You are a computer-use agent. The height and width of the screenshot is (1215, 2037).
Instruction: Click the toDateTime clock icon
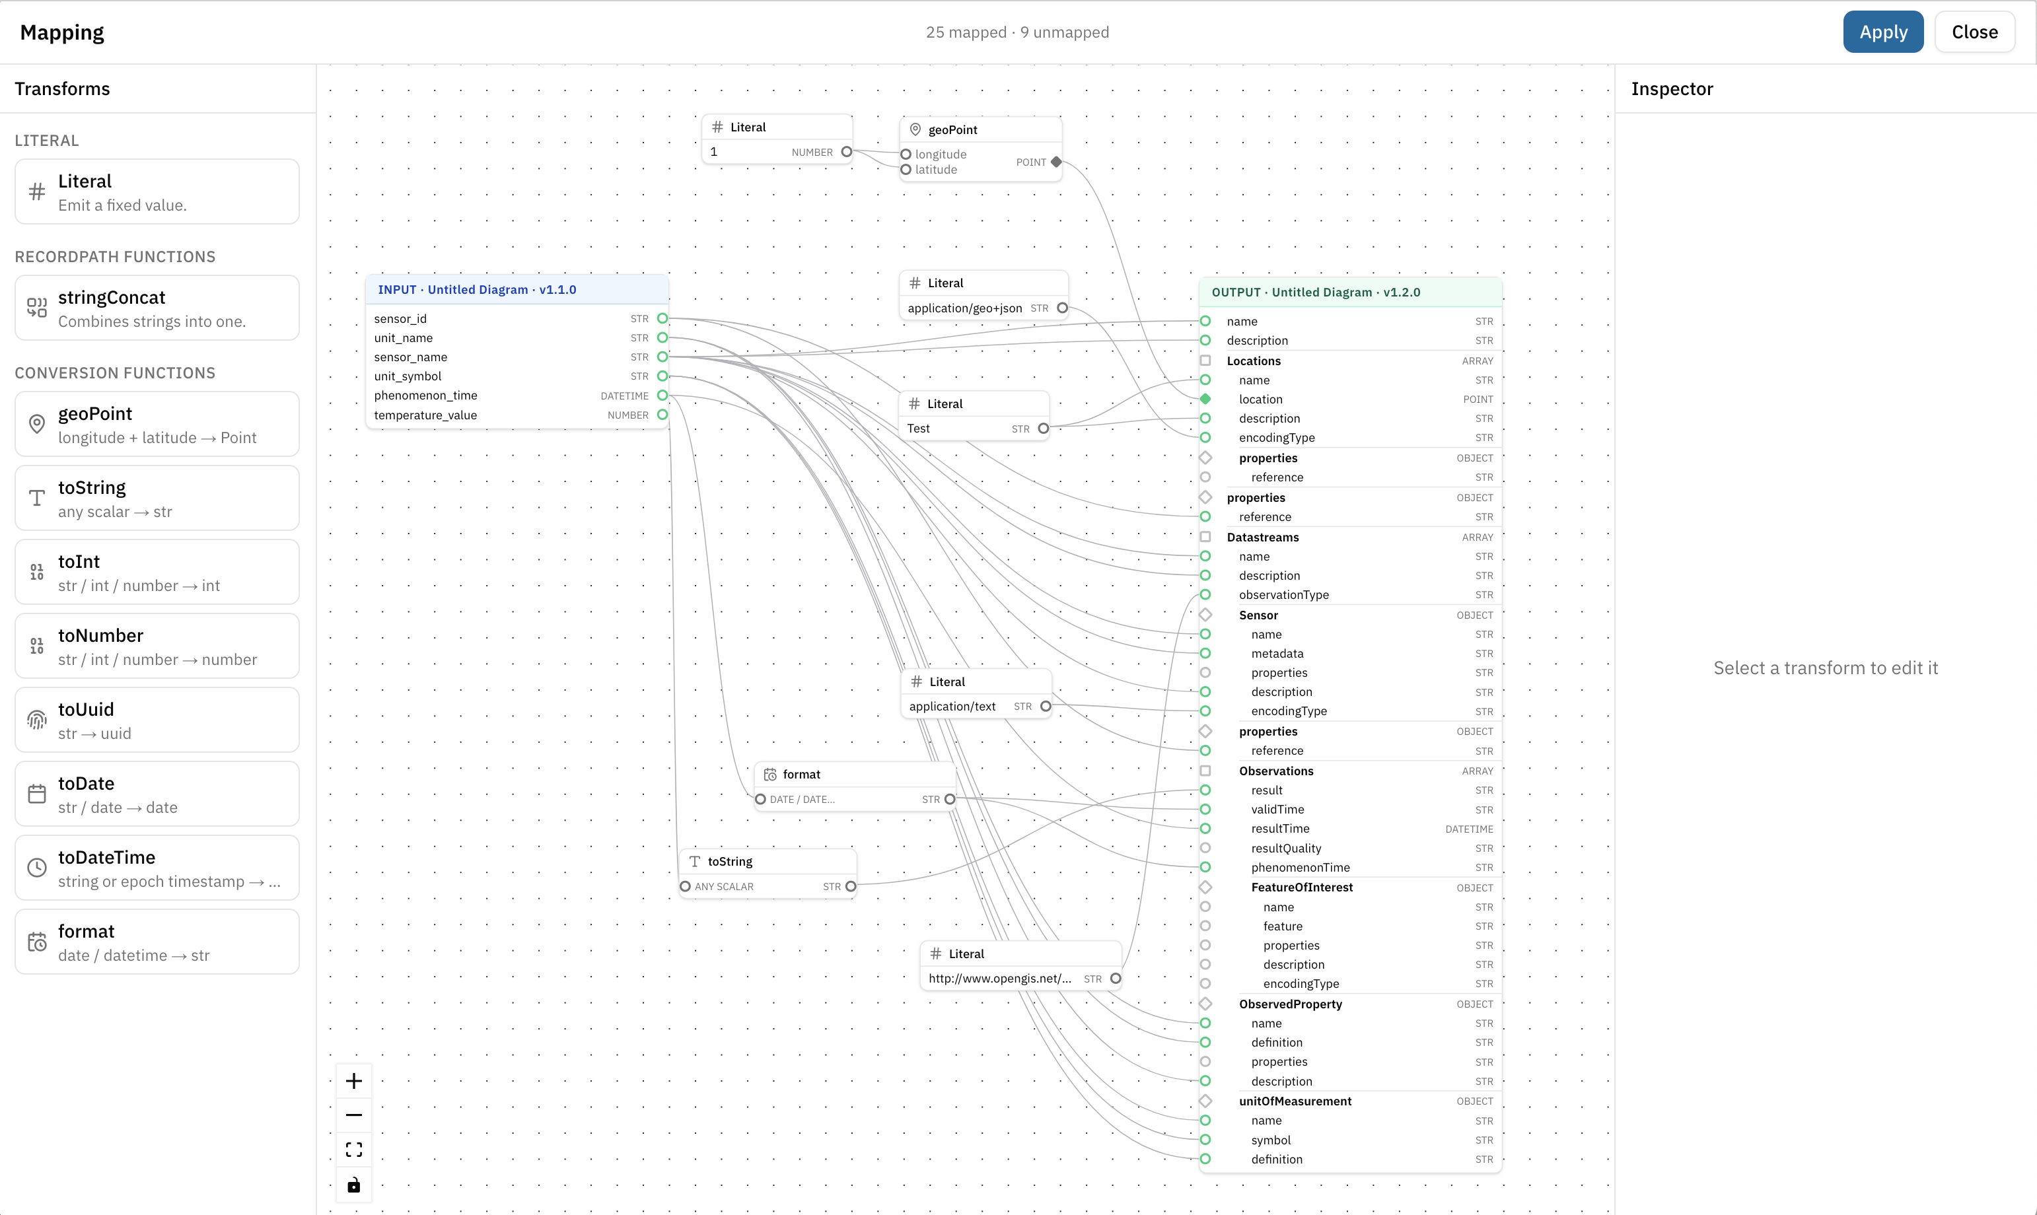pos(37,868)
